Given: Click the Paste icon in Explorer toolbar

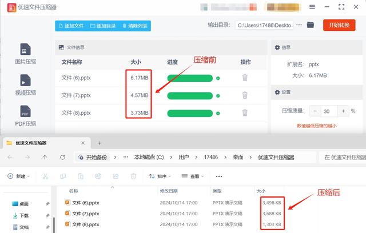Looking at the screenshot, I should [80, 176].
